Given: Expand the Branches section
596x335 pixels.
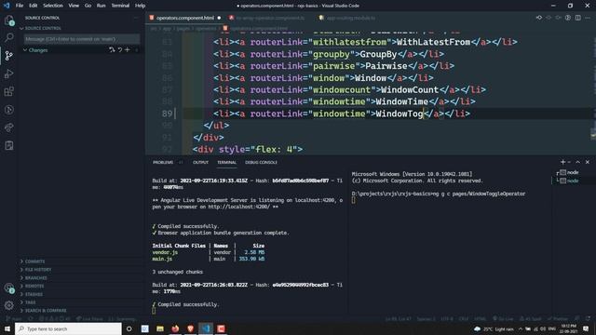Looking at the screenshot, I should 35,278.
